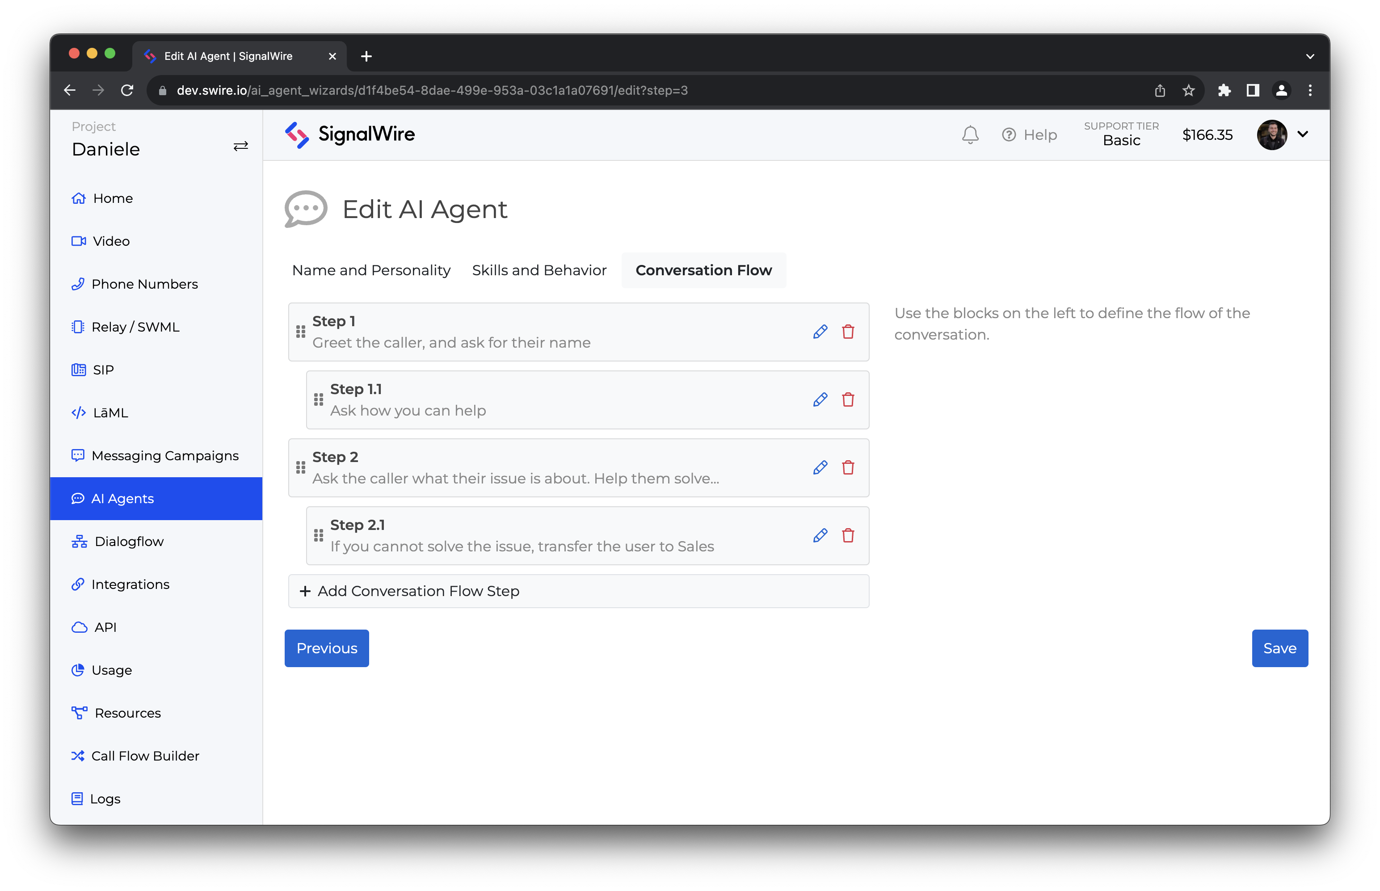Edit Step 1.1 via the pencil icon
1380x891 pixels.
(x=820, y=399)
